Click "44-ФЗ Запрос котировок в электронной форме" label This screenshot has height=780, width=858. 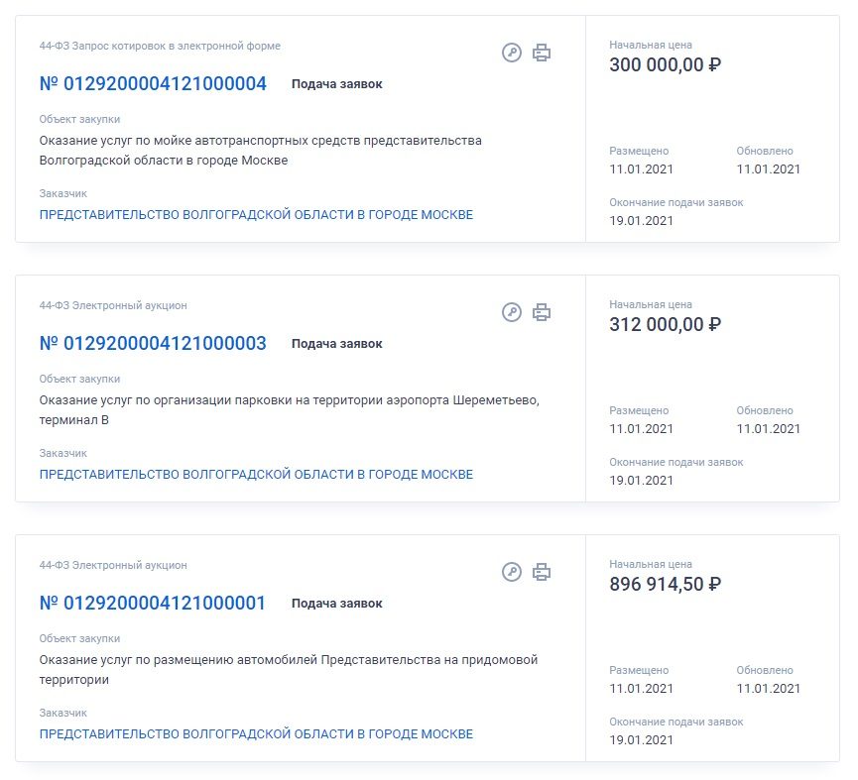pyautogui.click(x=160, y=47)
